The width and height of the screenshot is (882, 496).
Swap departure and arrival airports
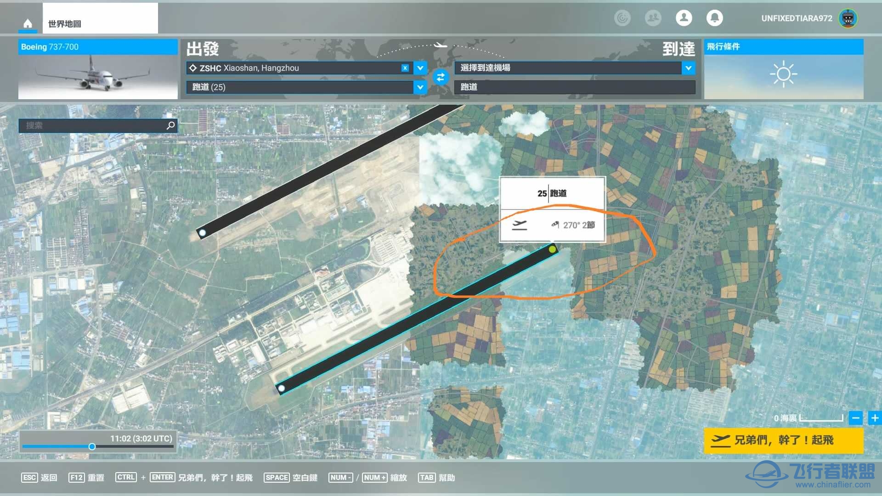click(441, 77)
